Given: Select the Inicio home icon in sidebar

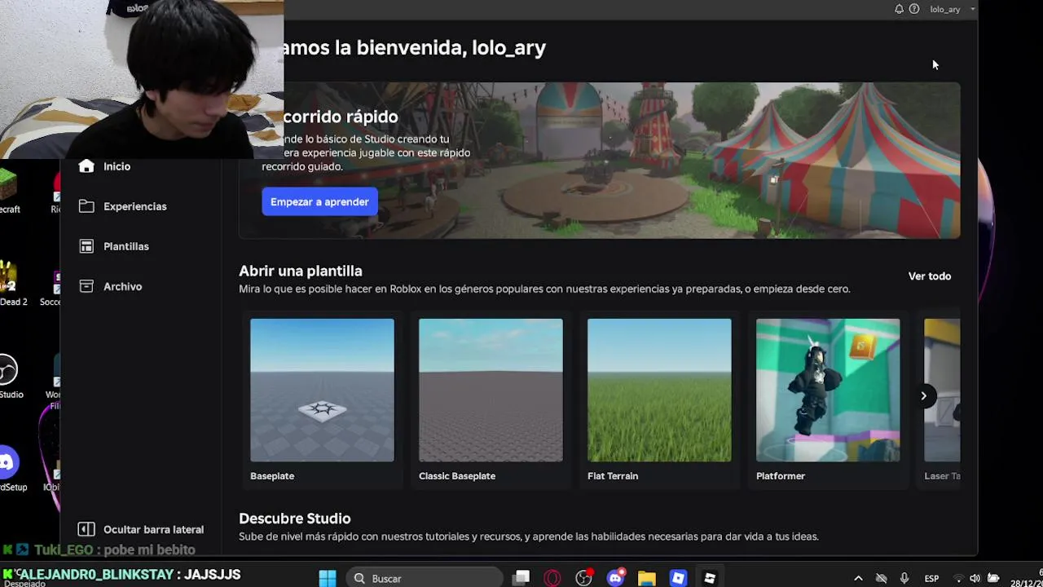Looking at the screenshot, I should [x=86, y=166].
